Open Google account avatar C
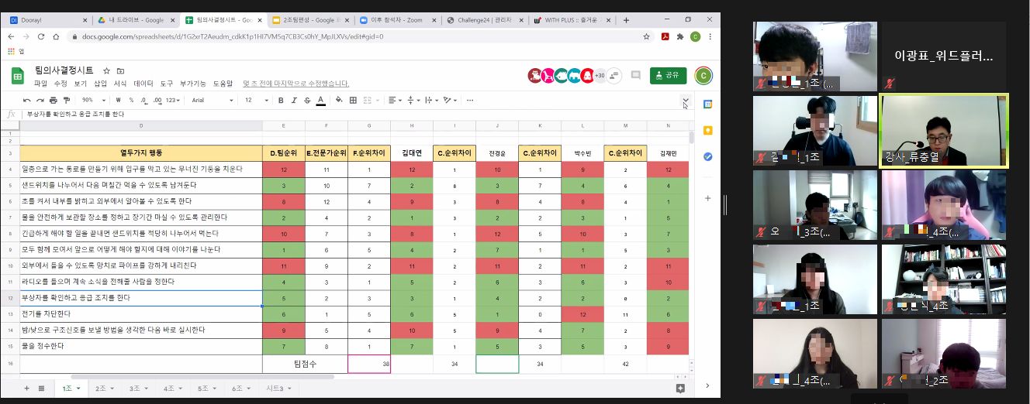 (703, 75)
